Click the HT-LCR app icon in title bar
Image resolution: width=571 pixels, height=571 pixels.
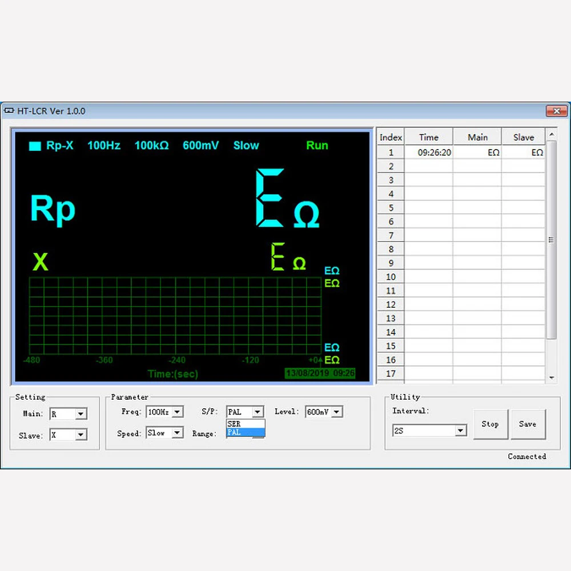(9, 111)
